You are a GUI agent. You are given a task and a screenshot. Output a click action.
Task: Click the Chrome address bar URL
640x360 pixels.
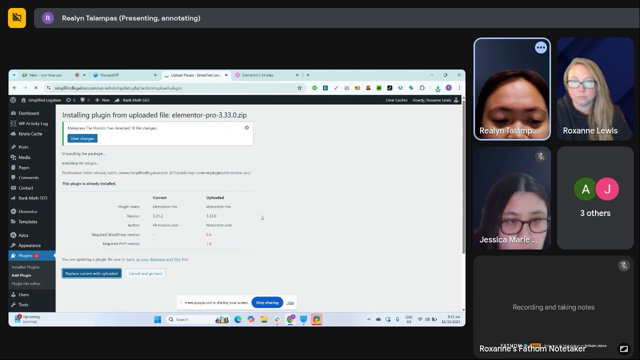[118, 88]
